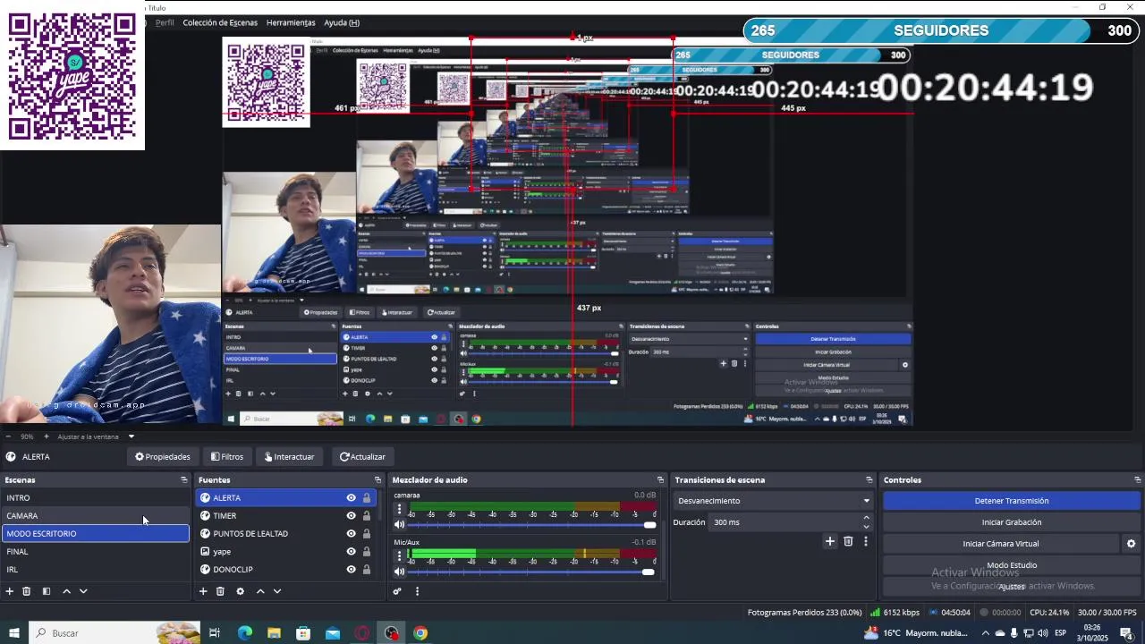Viewport: 1145px width, 644px height.
Task: Click Actualizar button
Action: [362, 457]
